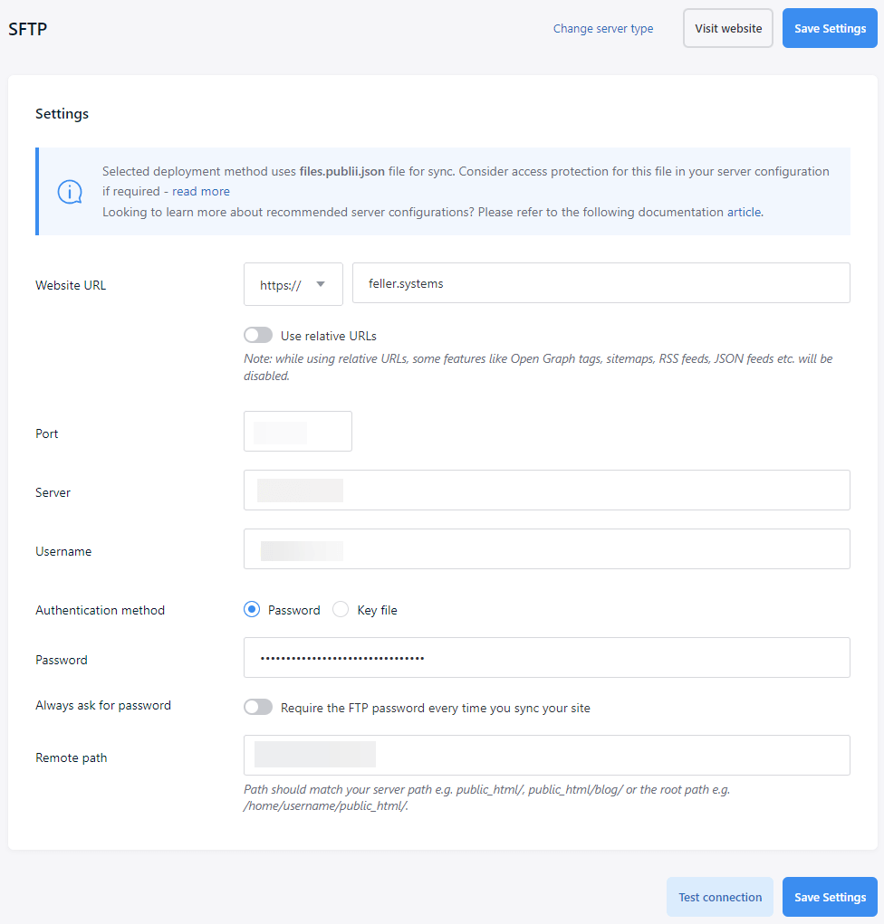
Task: Click top Save Settings button
Action: [x=830, y=28]
